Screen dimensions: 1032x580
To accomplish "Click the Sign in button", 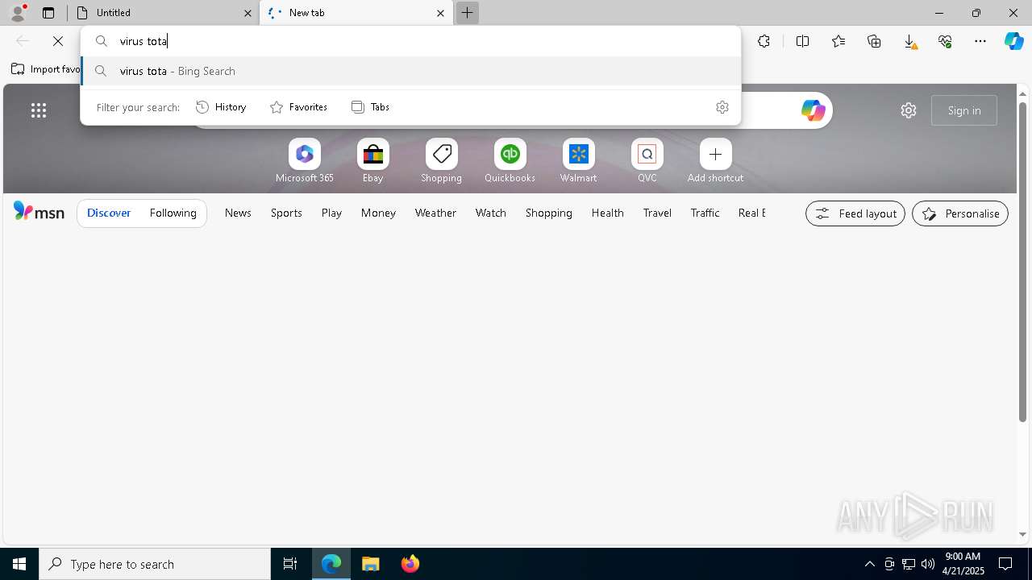I will click(x=964, y=110).
